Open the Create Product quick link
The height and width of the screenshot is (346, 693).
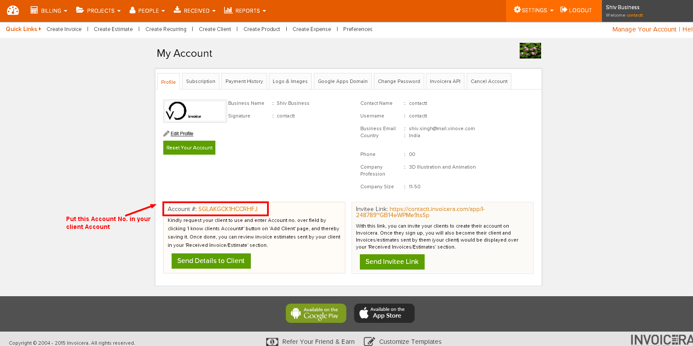(x=262, y=29)
